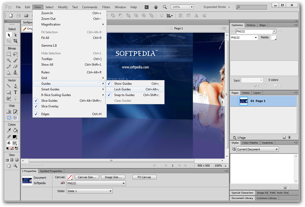The height and width of the screenshot is (207, 305).
Task: Open the zoom level 100% dropdown in toolbar
Action: coord(192,7)
